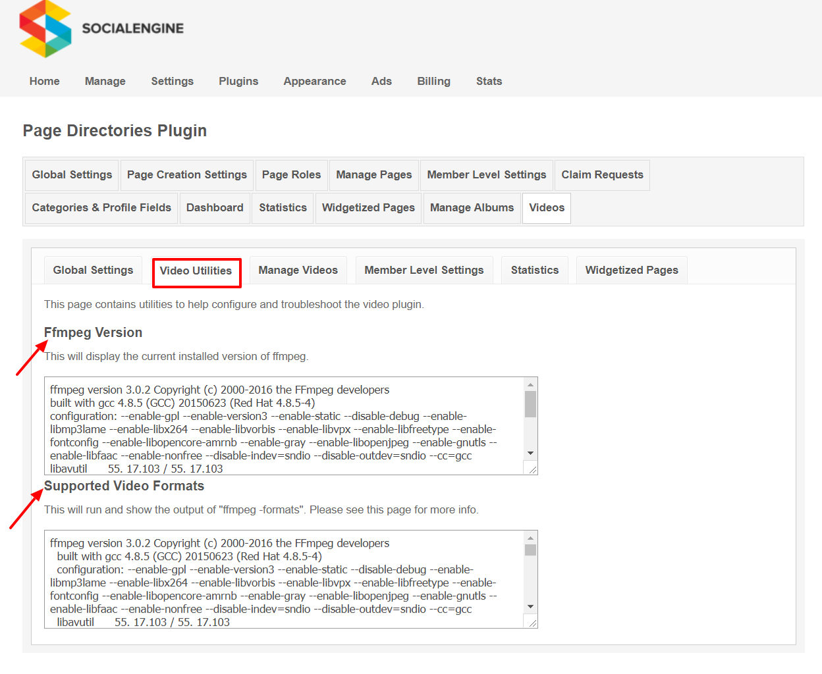The width and height of the screenshot is (822, 674).
Task: Click scroll-down arrow in Ffmpeg Version box
Action: point(530,454)
